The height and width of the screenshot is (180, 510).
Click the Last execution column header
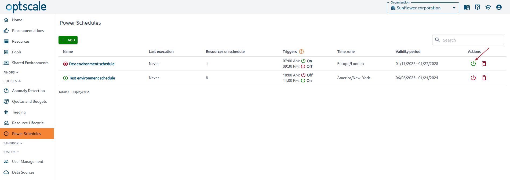coord(161,52)
